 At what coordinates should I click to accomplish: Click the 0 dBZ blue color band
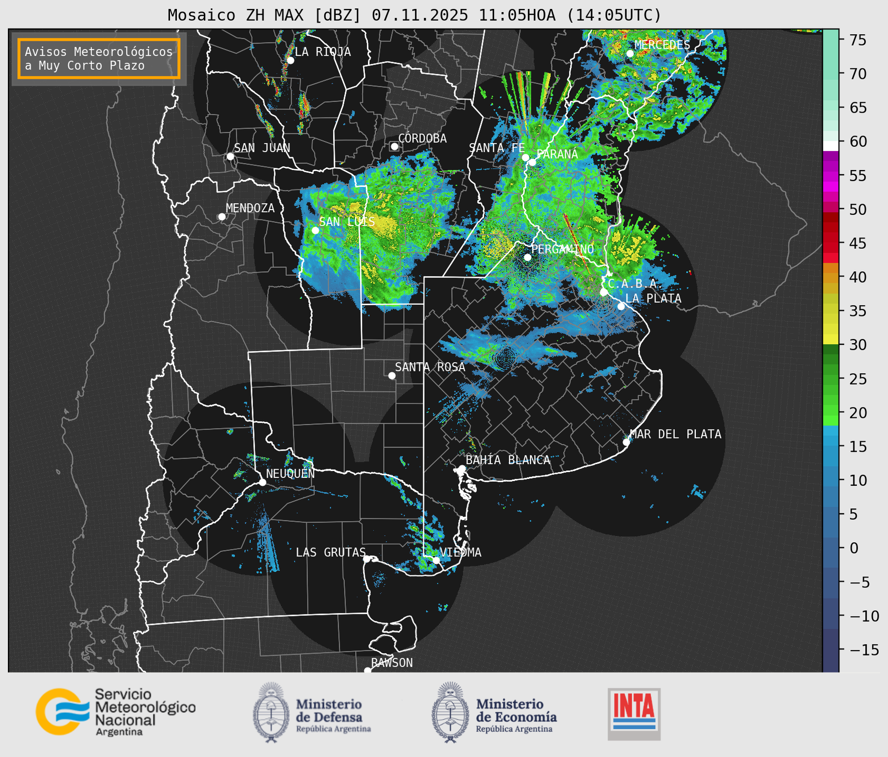tap(831, 548)
